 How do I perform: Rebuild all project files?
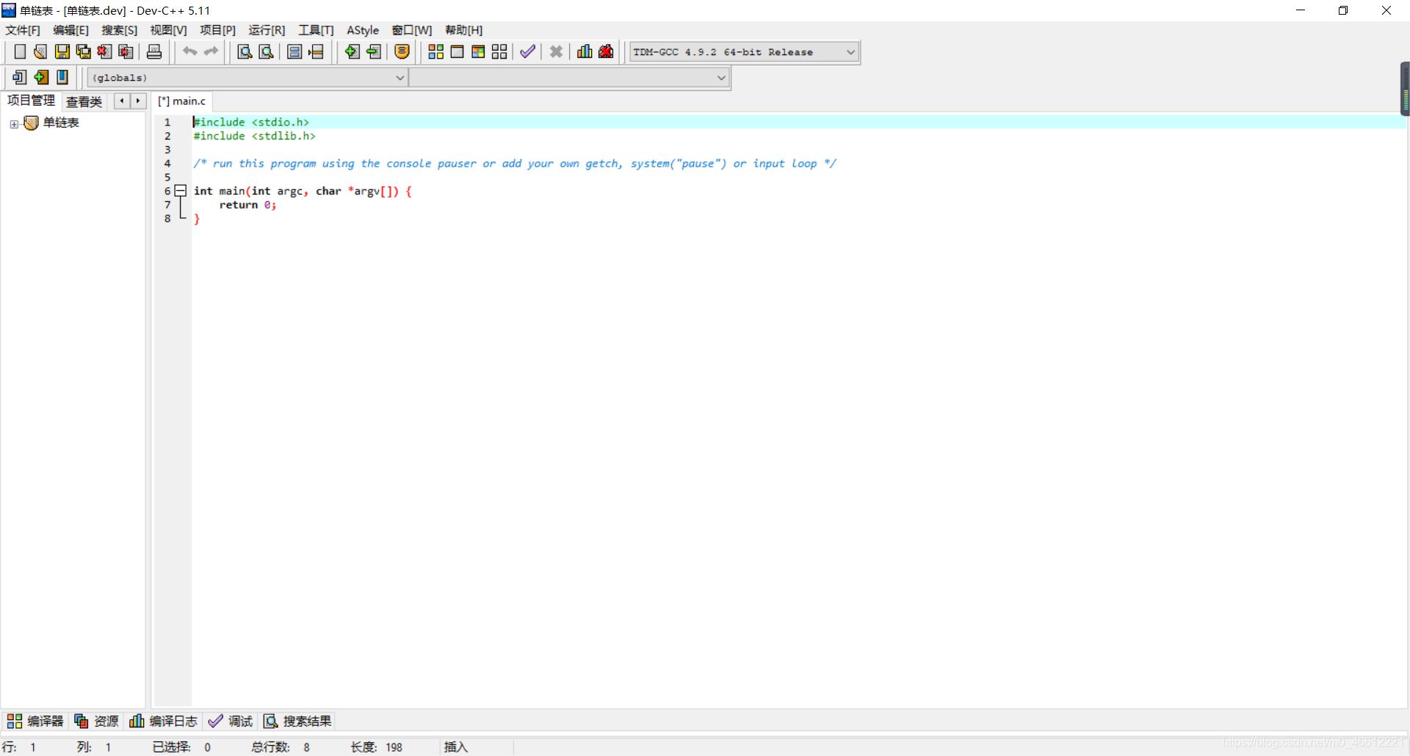(499, 51)
